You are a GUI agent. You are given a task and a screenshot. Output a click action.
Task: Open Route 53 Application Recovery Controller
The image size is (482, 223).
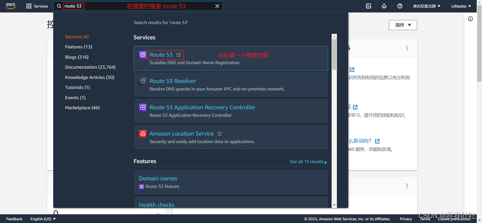click(x=202, y=107)
